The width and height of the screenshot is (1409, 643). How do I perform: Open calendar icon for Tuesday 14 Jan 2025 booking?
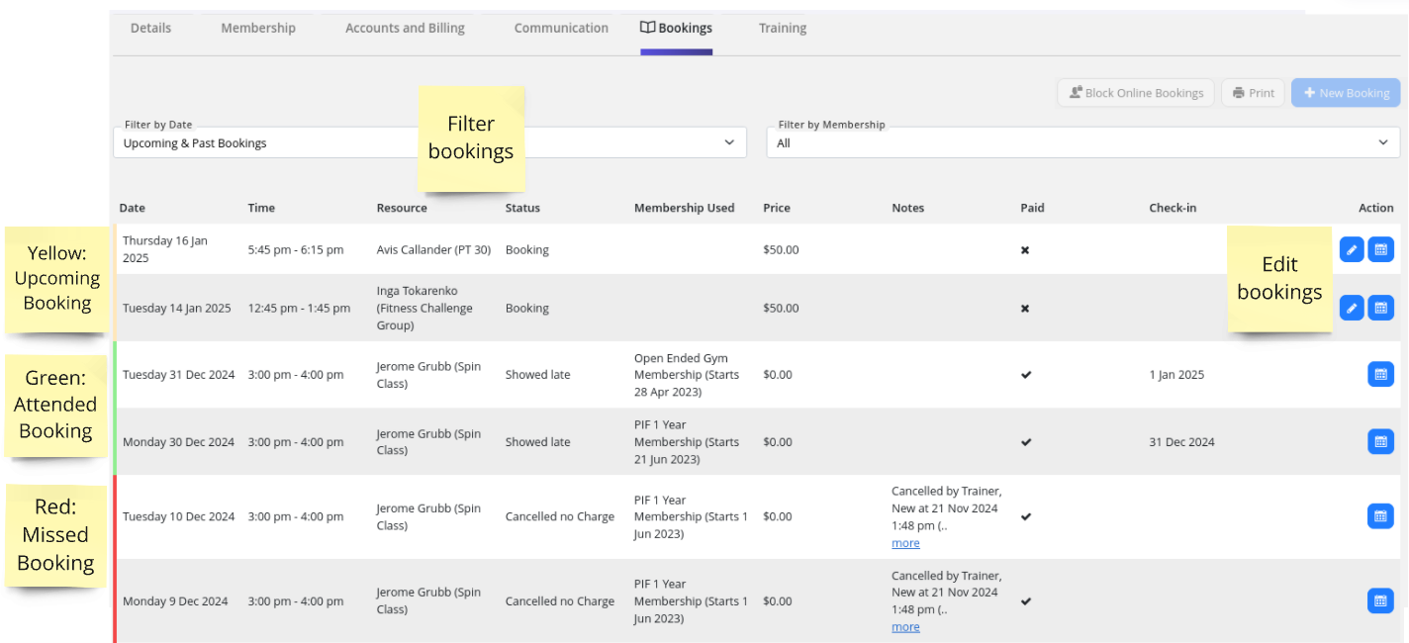pyautogui.click(x=1381, y=308)
